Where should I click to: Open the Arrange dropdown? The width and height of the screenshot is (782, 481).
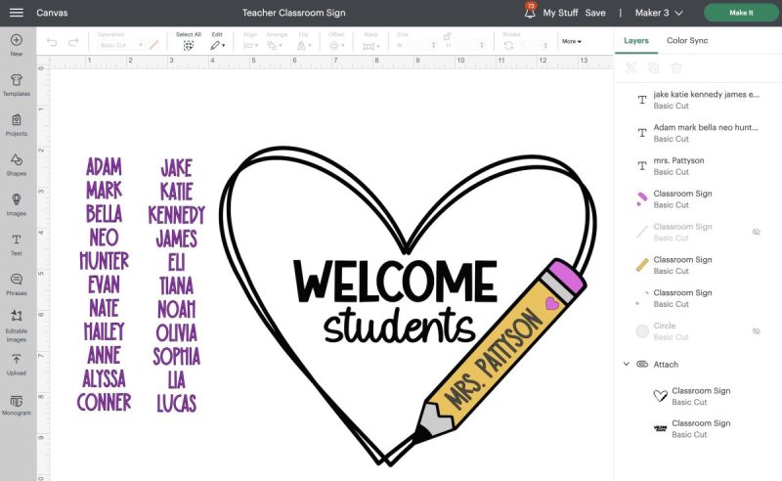click(275, 45)
